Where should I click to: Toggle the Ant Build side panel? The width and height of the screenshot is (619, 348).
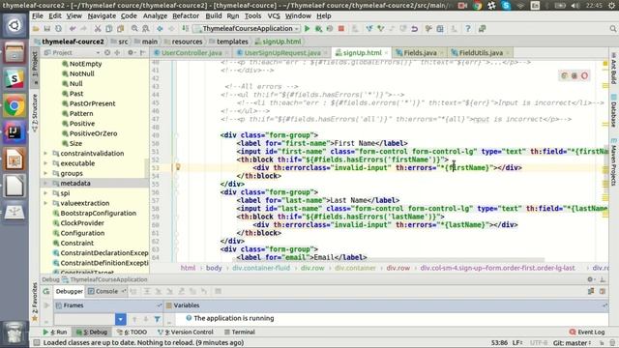tap(614, 68)
